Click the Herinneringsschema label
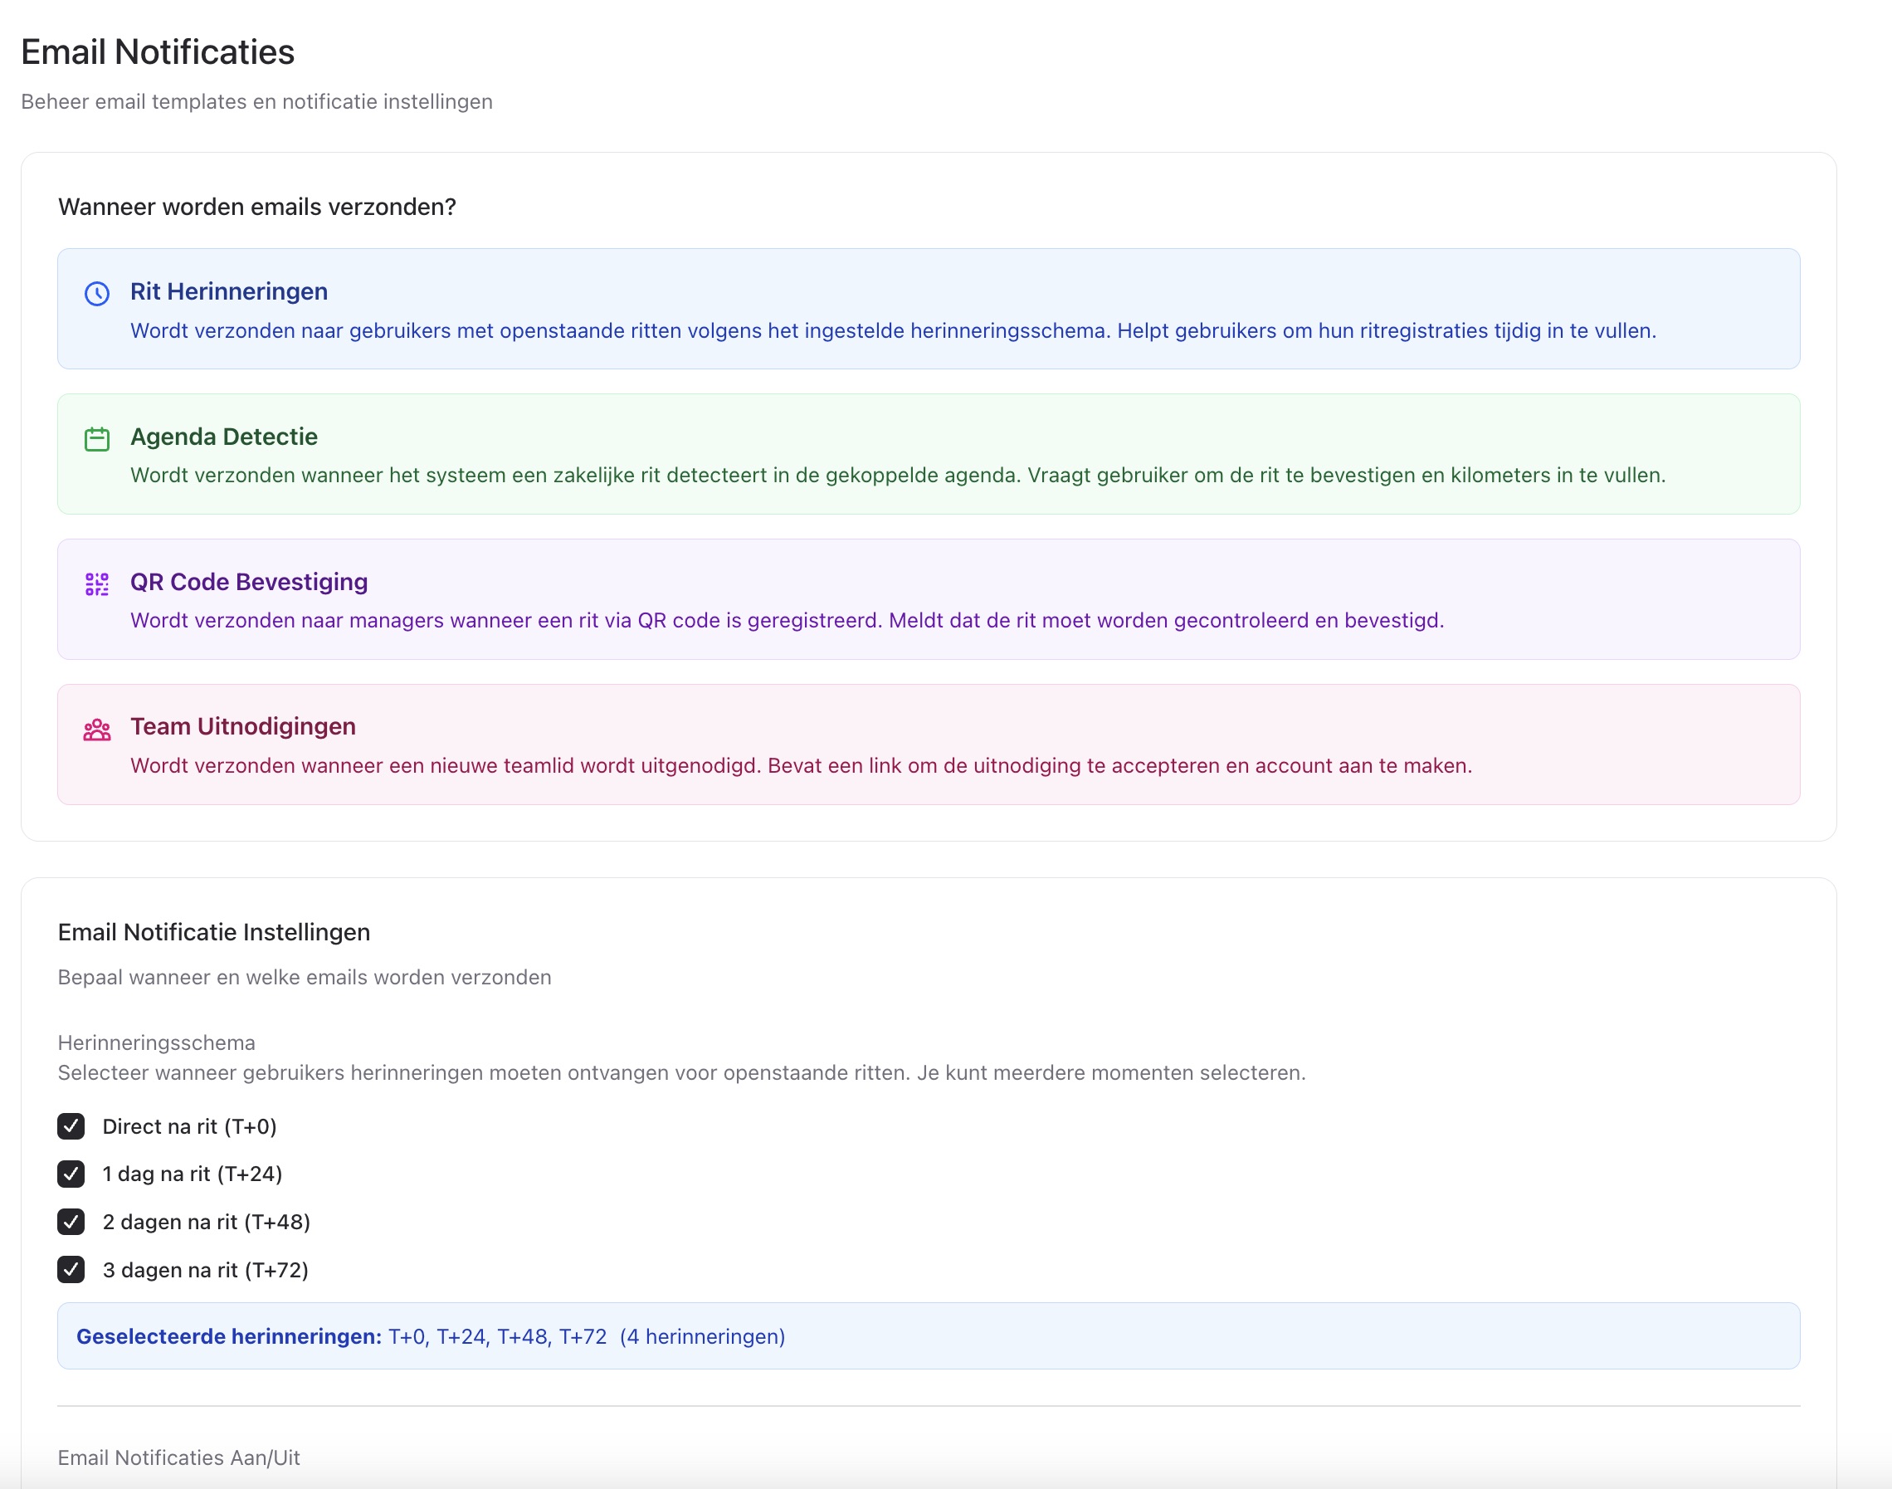Screen dimensions: 1892x1489 click(x=157, y=1042)
